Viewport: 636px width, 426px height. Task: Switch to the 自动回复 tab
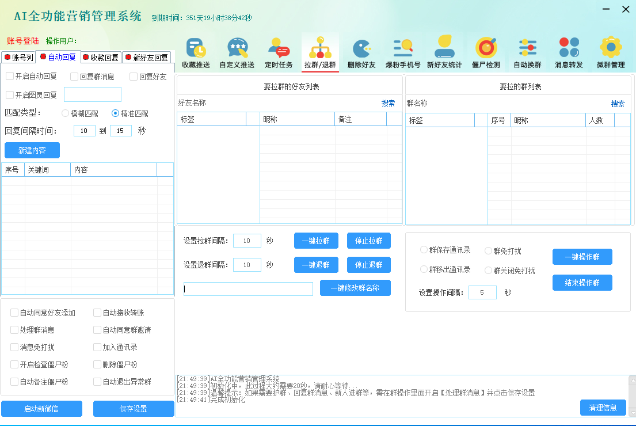[58, 57]
